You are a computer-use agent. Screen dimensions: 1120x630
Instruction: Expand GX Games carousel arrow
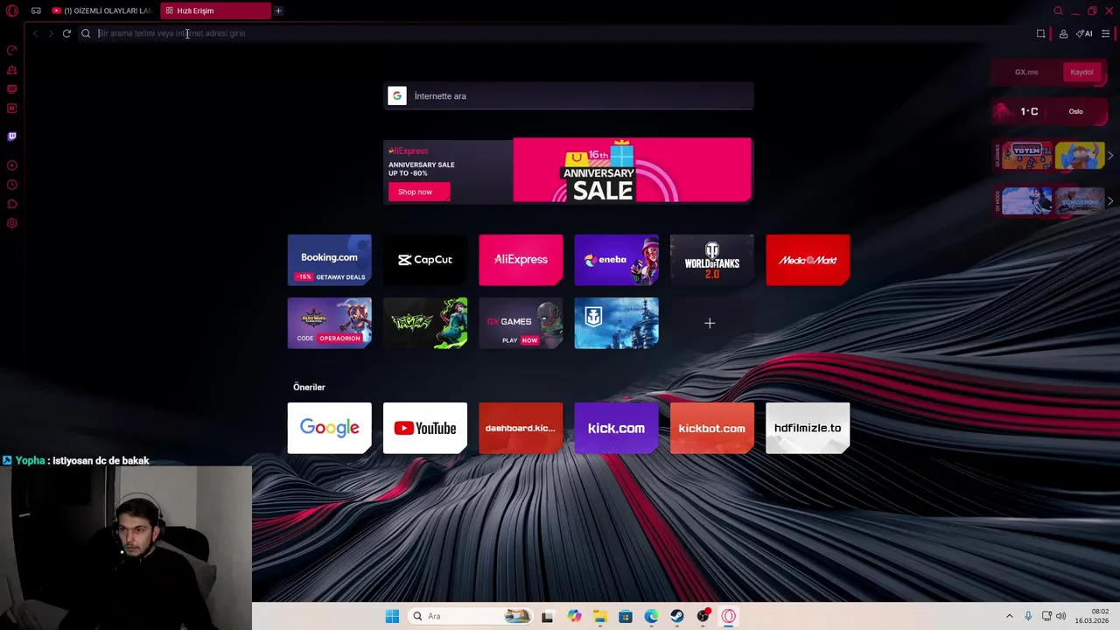pyautogui.click(x=1110, y=156)
